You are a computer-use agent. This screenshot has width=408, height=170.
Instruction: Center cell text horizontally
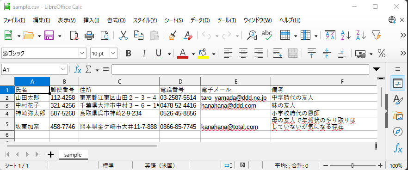click(x=243, y=54)
